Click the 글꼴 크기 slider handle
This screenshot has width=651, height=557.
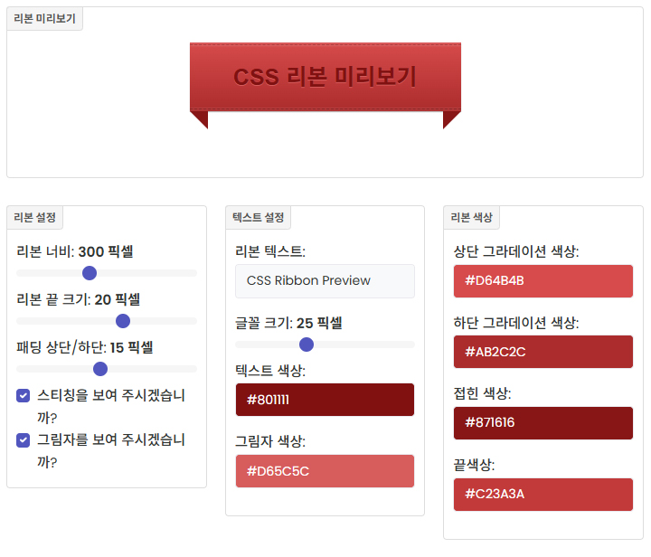pos(307,345)
